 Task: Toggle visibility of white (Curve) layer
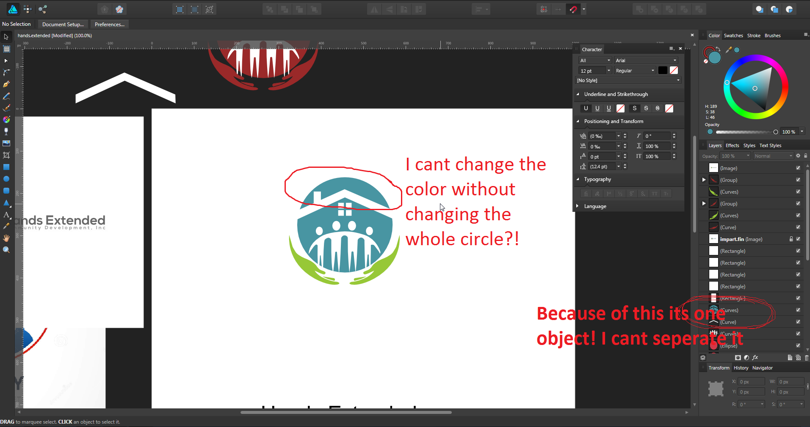click(798, 322)
